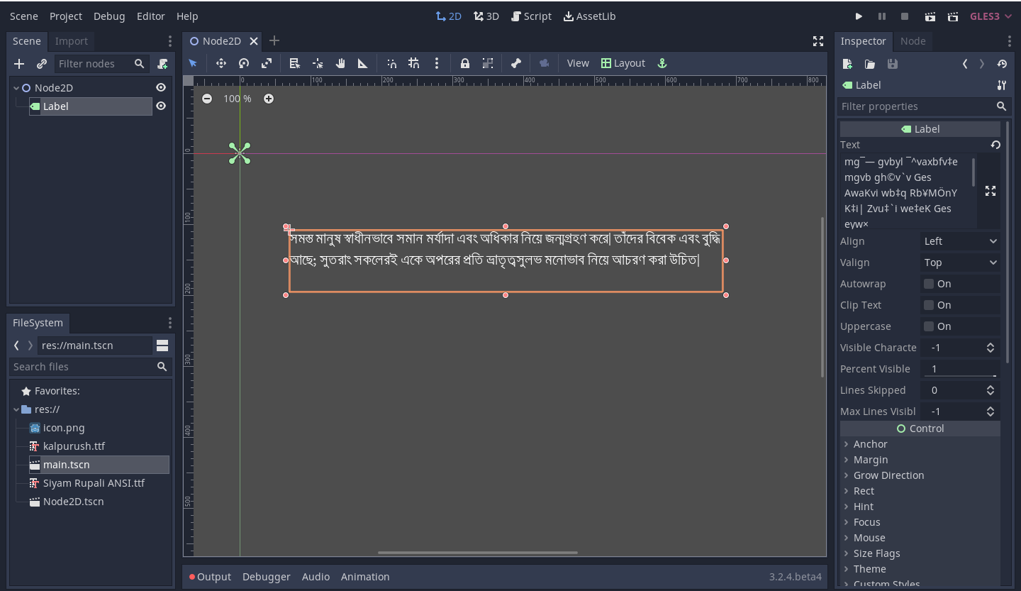Hide the Label node in the scene tree

point(161,105)
